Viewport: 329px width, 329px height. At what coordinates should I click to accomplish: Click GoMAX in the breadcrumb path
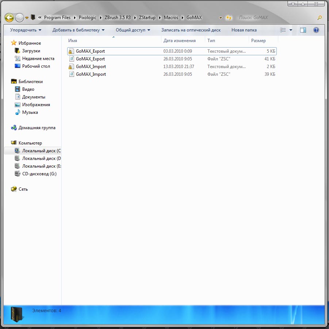pyautogui.click(x=194, y=18)
